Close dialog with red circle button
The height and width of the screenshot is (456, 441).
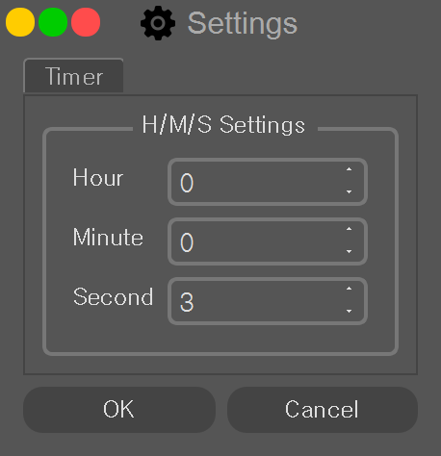86,22
